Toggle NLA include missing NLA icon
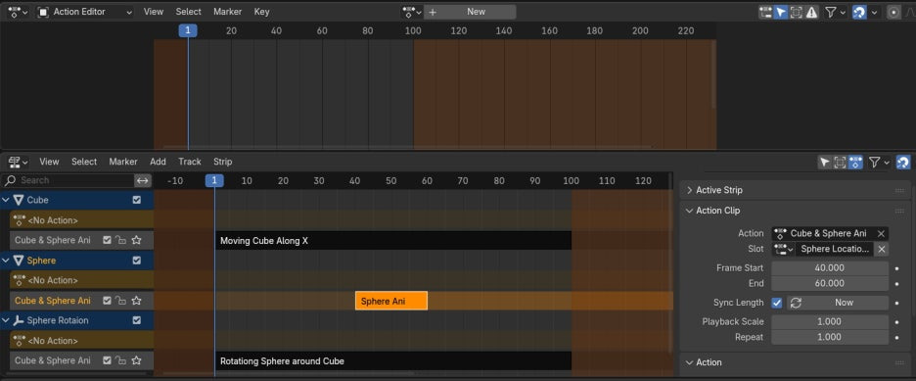916x381 pixels. (x=855, y=162)
